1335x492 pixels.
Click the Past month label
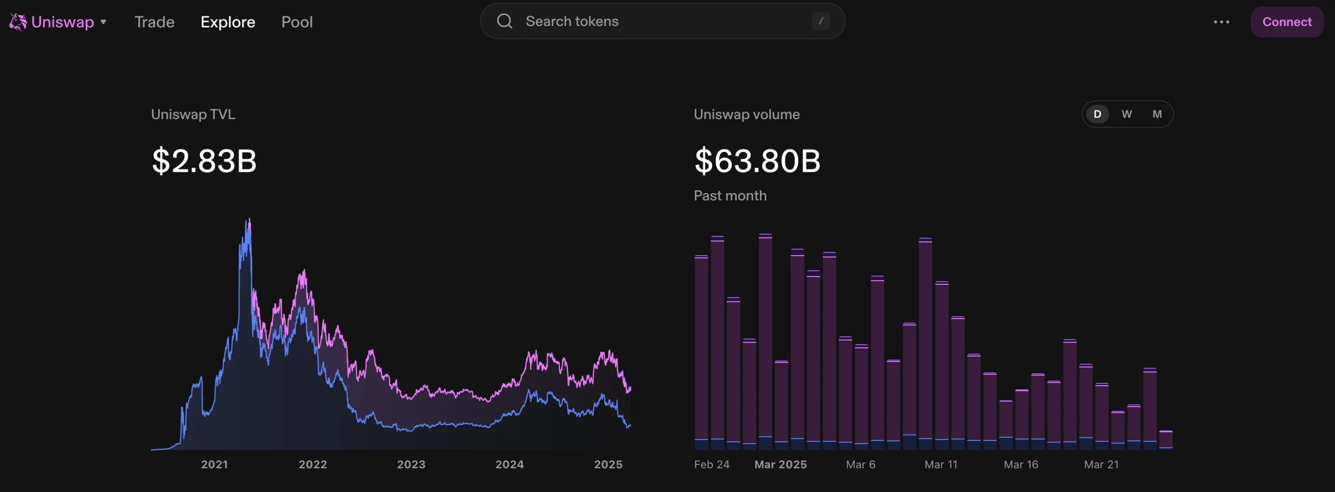(x=730, y=196)
